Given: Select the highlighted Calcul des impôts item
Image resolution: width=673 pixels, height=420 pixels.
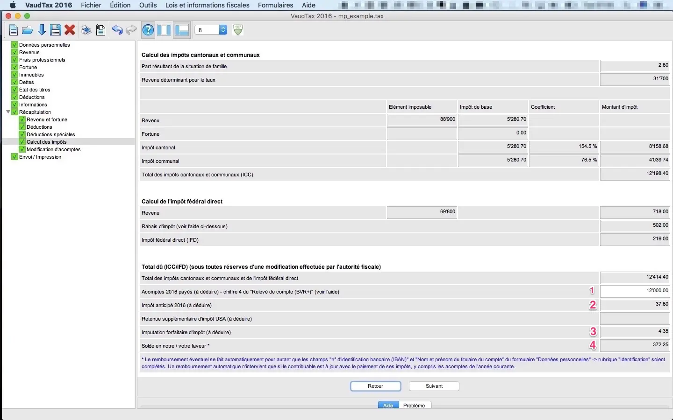Looking at the screenshot, I should coord(47,142).
